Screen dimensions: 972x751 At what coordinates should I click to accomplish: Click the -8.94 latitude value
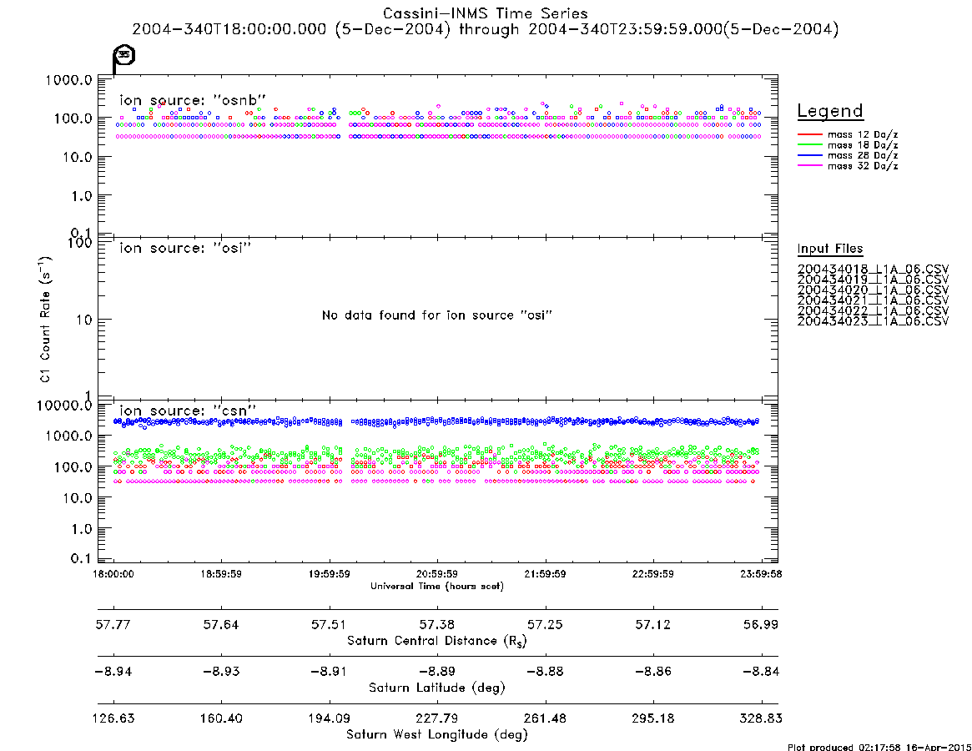113,672
